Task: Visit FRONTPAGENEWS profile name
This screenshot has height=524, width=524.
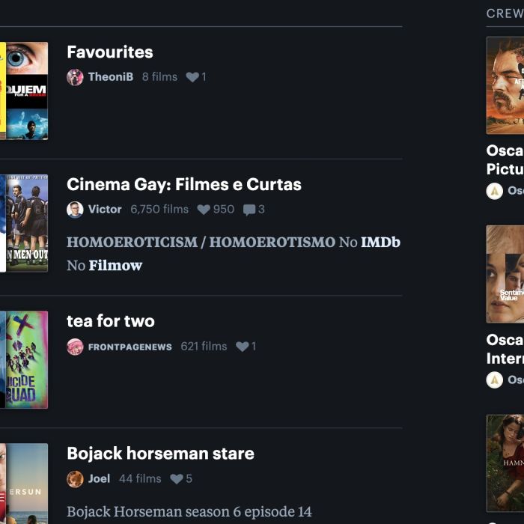Action: pyautogui.click(x=130, y=347)
